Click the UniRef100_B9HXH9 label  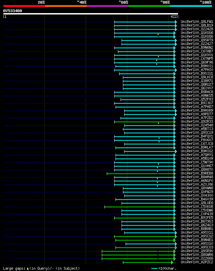click(x=197, y=110)
